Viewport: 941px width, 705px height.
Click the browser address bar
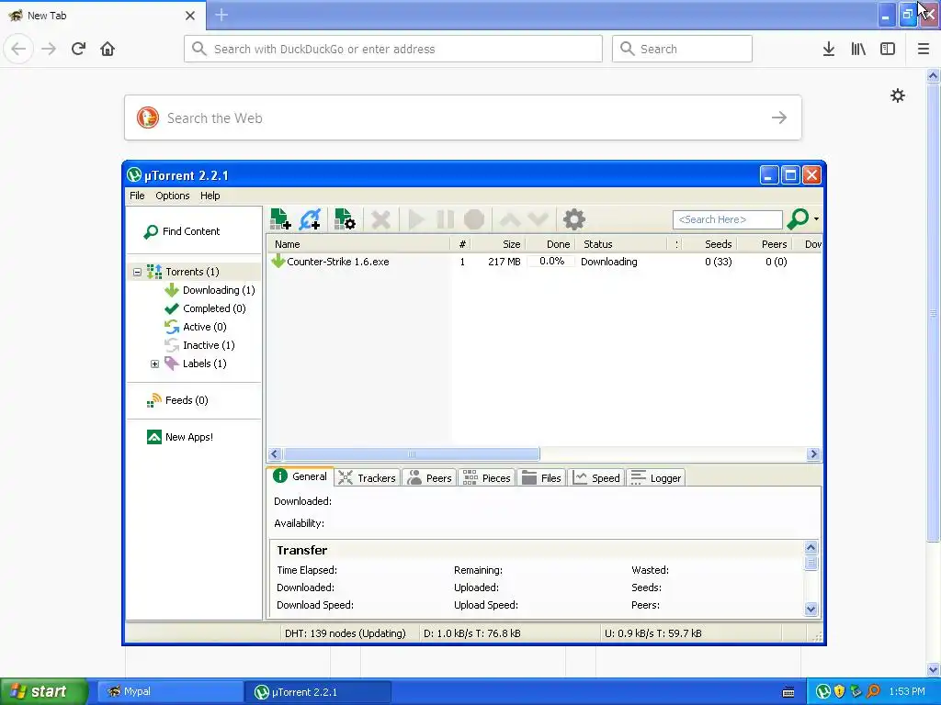click(x=393, y=49)
